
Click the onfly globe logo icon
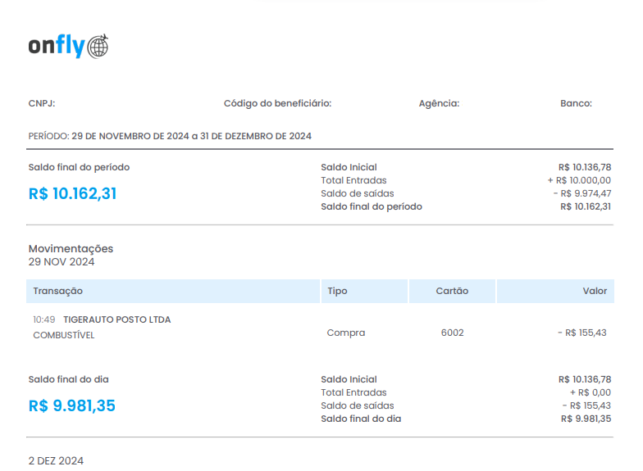coord(98,46)
